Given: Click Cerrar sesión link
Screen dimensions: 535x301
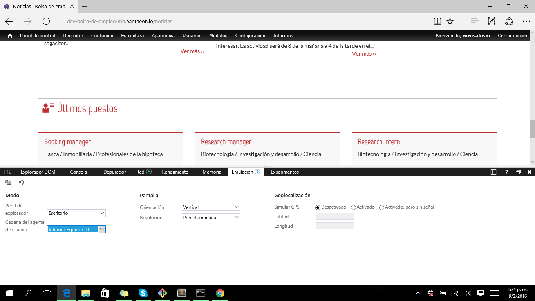Looking at the screenshot, I should (x=512, y=36).
